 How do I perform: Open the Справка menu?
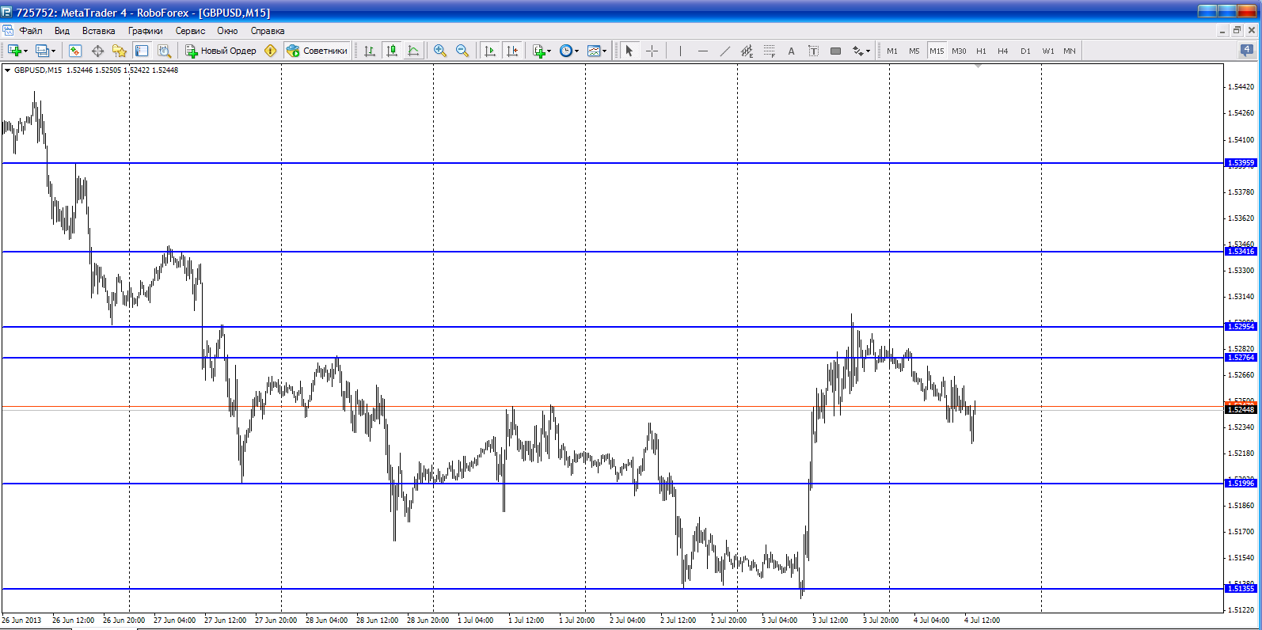coord(268,31)
